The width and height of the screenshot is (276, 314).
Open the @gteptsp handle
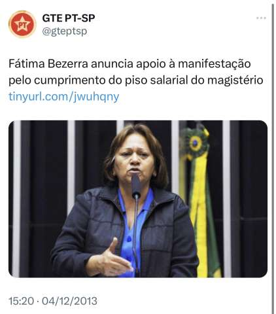[x=65, y=31]
